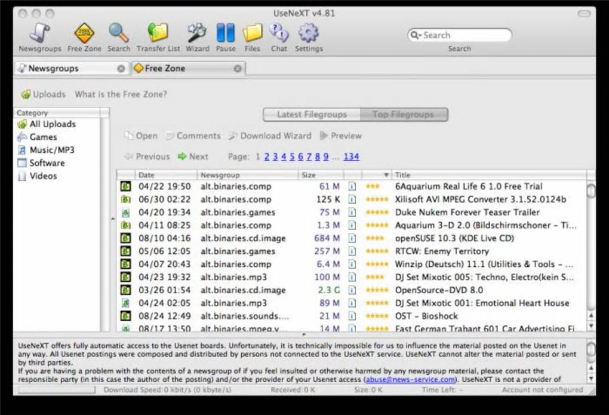Jump to page 5 link
Viewport: 609px width, 415px height.
292,156
